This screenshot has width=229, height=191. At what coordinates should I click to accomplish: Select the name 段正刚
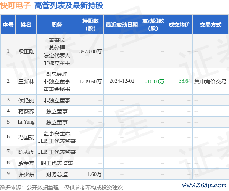(26, 51)
